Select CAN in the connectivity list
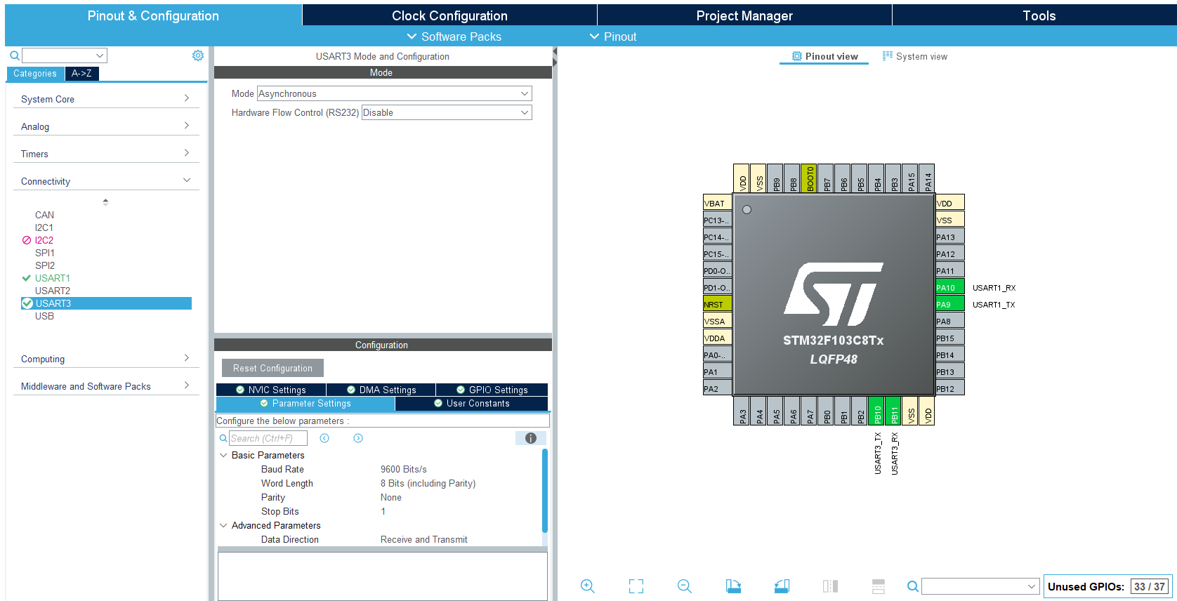The height and width of the screenshot is (601, 1177). point(44,215)
